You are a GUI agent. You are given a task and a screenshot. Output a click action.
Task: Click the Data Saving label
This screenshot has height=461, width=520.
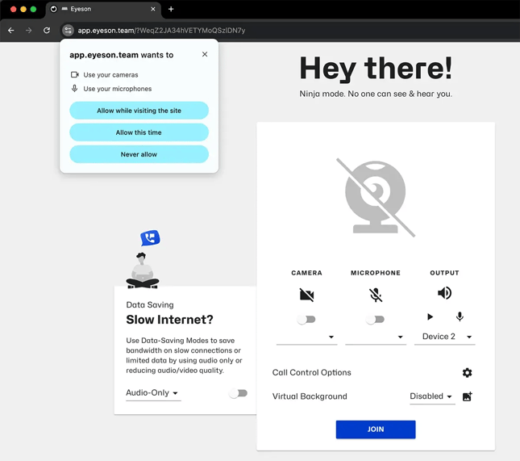150,305
